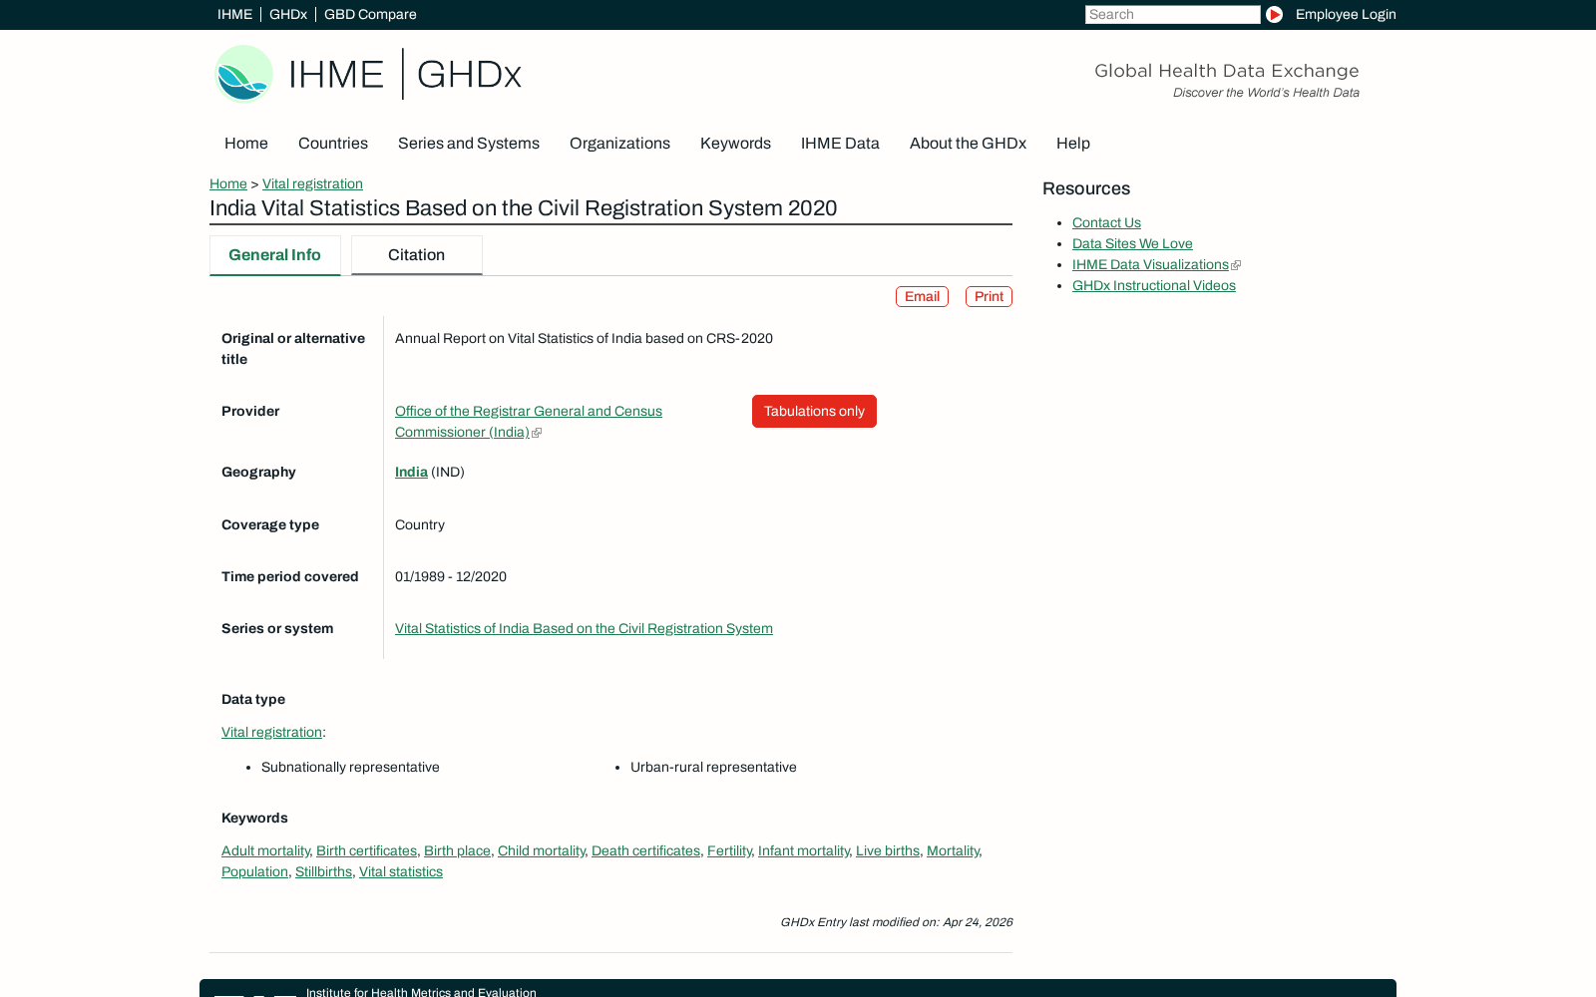Click the GHDx logo text in header
The image size is (1596, 997).
[469, 75]
